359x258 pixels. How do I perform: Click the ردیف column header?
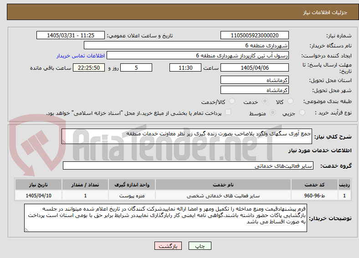pos(344,185)
